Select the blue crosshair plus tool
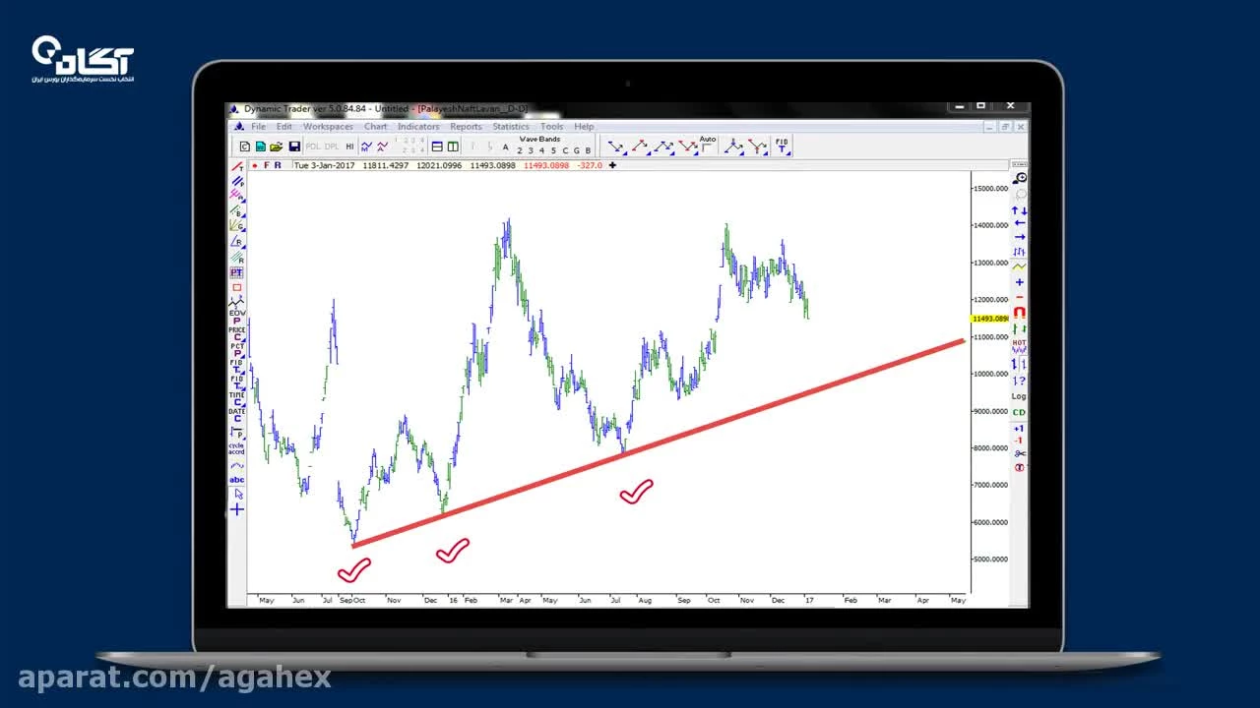This screenshot has height=708, width=1260. pyautogui.click(x=237, y=509)
